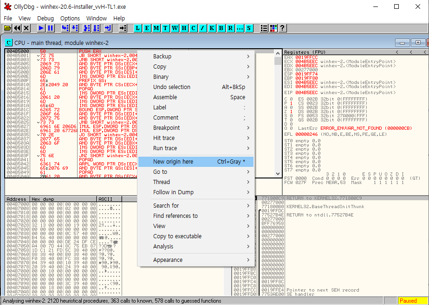Open Run trace with dots button
429x305 pixels.
[x=240, y=28]
